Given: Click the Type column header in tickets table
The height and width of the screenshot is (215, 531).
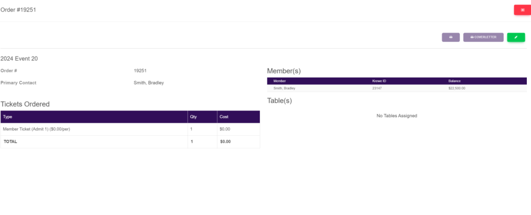Looking at the screenshot, I should point(8,117).
